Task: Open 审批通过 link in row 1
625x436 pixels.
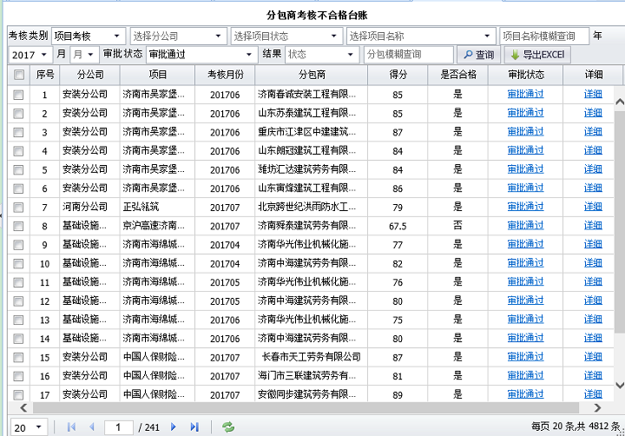Action: 525,94
